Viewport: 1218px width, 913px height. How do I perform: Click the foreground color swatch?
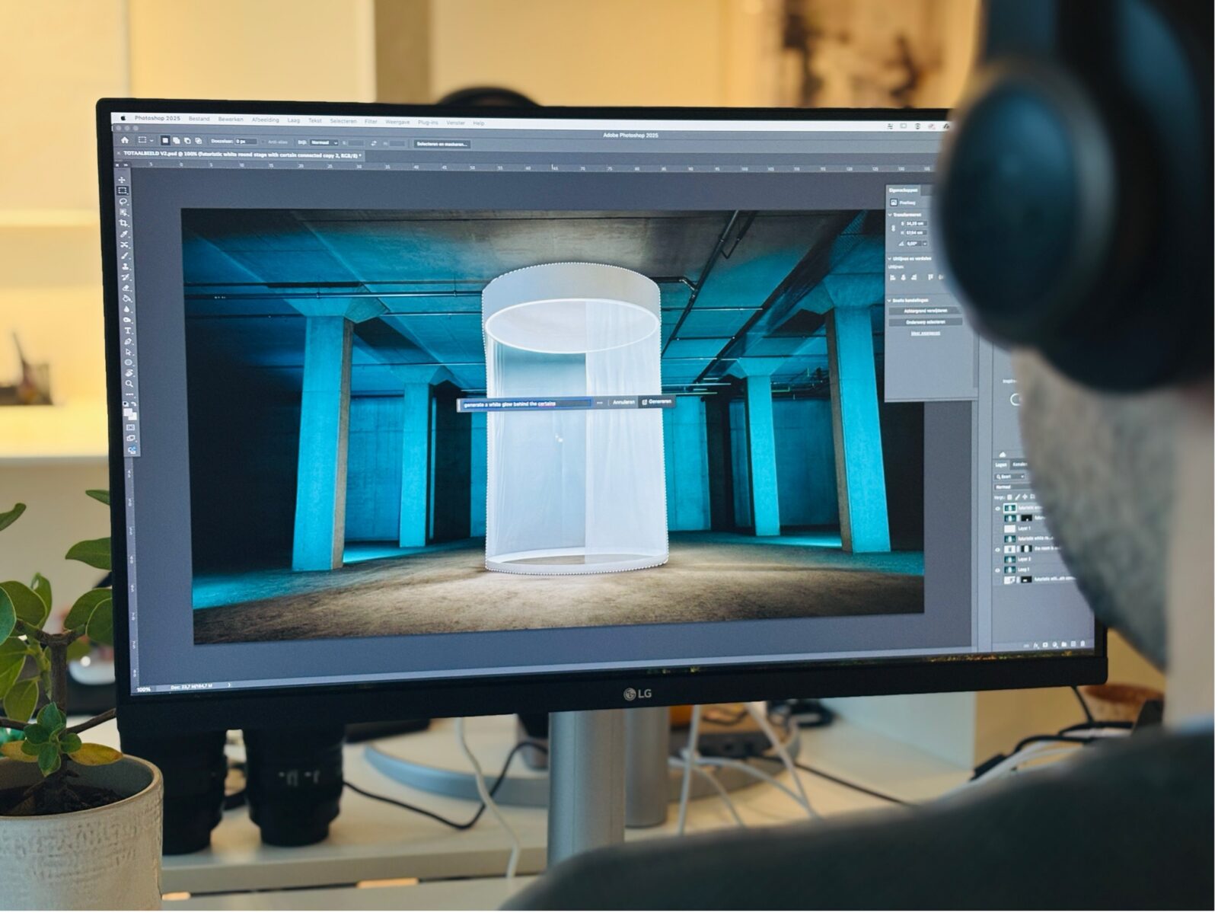coord(129,411)
